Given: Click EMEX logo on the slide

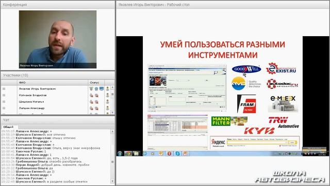Looking at the screenshot, I should (283, 104).
